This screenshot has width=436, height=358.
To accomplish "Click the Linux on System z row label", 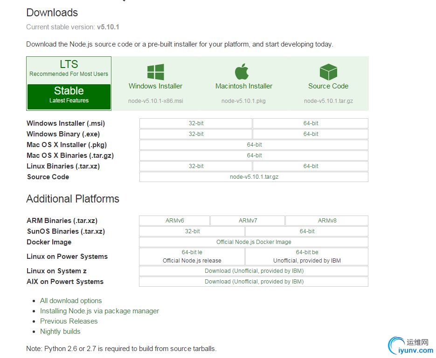I will pyautogui.click(x=56, y=271).
